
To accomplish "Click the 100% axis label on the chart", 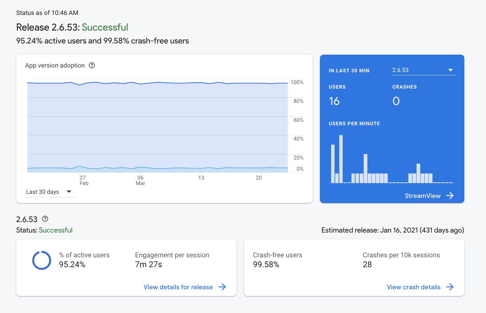I will pos(297,82).
